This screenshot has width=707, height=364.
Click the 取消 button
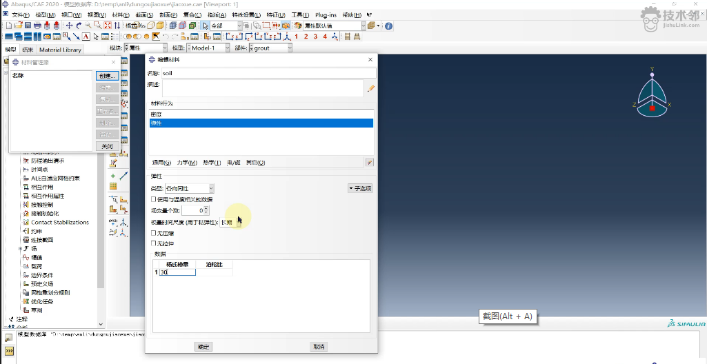point(319,347)
